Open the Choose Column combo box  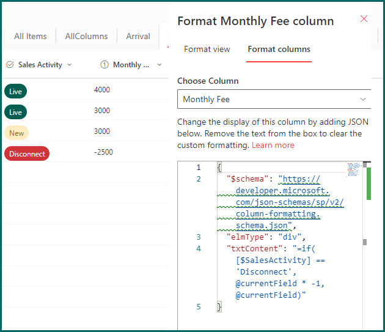coord(274,99)
